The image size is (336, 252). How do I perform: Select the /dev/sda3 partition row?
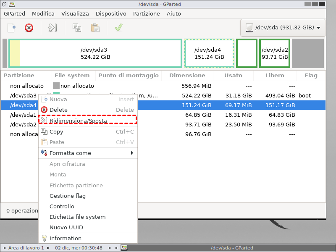pos(163,96)
